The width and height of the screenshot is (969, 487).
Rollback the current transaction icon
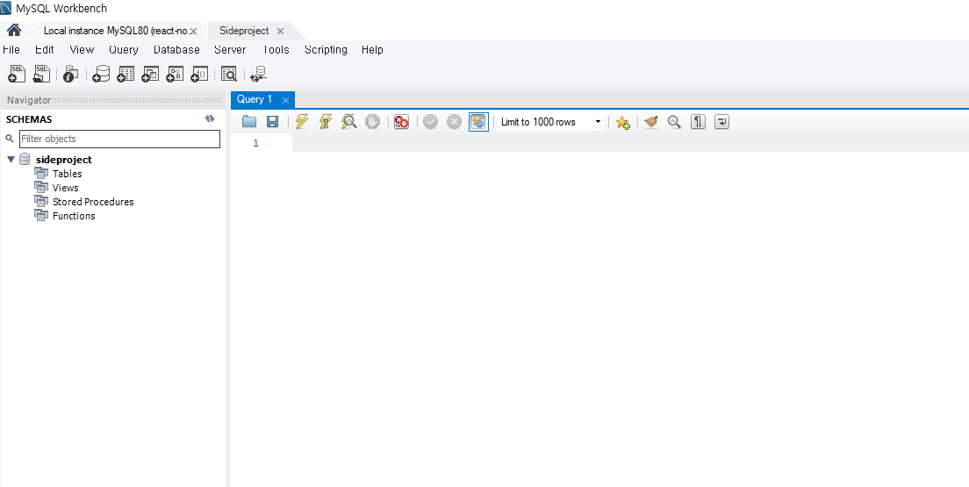click(455, 122)
